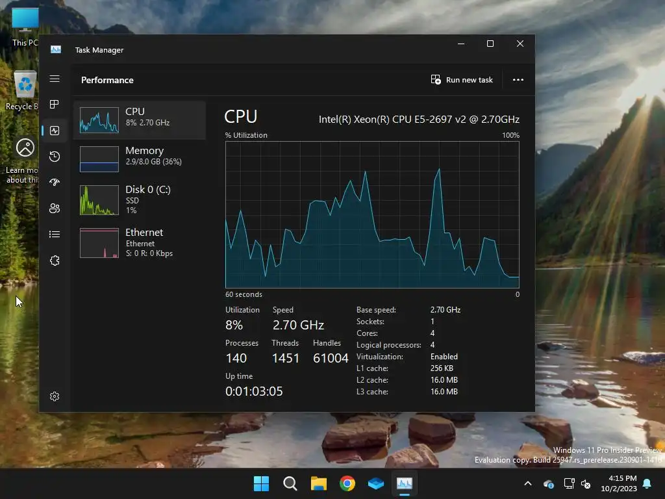The image size is (665, 499).
Task: Launch Google Chrome from the taskbar
Action: coord(347,483)
